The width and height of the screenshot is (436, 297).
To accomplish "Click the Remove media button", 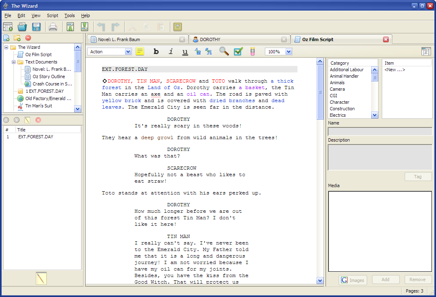I will (x=418, y=280).
